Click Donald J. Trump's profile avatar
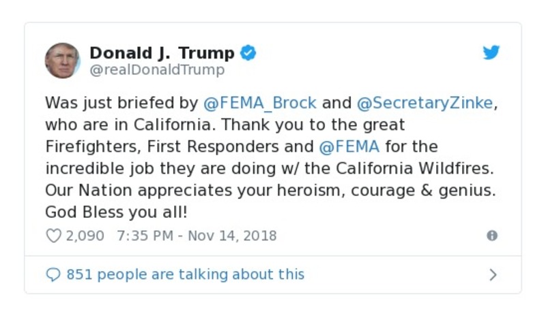 pos(63,61)
